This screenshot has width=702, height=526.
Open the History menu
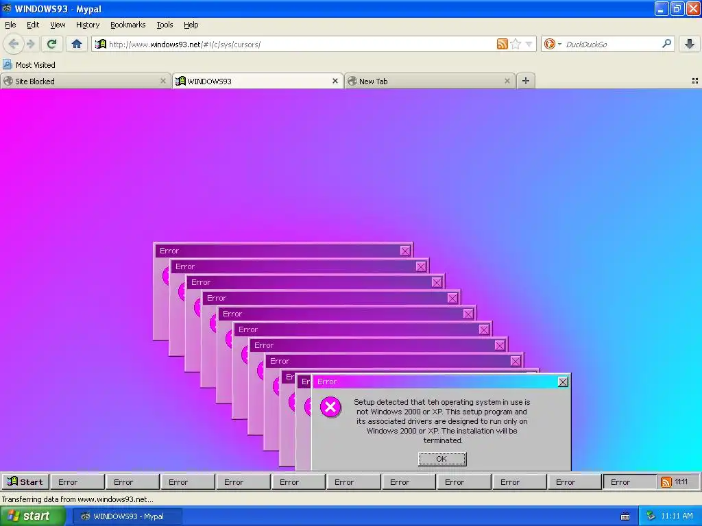(x=88, y=25)
